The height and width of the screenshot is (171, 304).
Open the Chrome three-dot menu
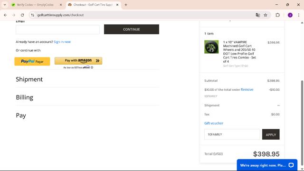299,15
